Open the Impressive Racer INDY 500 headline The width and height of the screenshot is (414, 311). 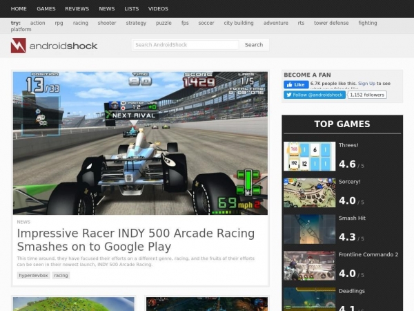(136, 240)
